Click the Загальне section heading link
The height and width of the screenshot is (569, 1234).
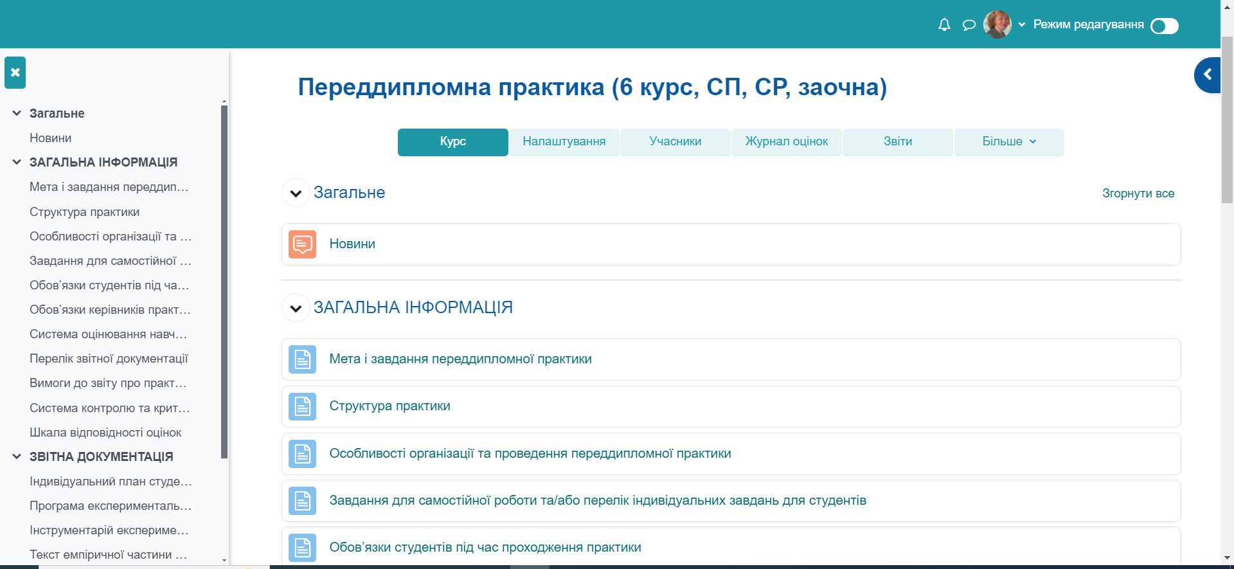point(349,192)
